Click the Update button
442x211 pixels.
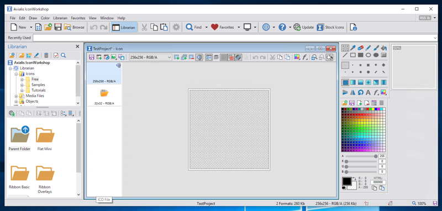[304, 27]
